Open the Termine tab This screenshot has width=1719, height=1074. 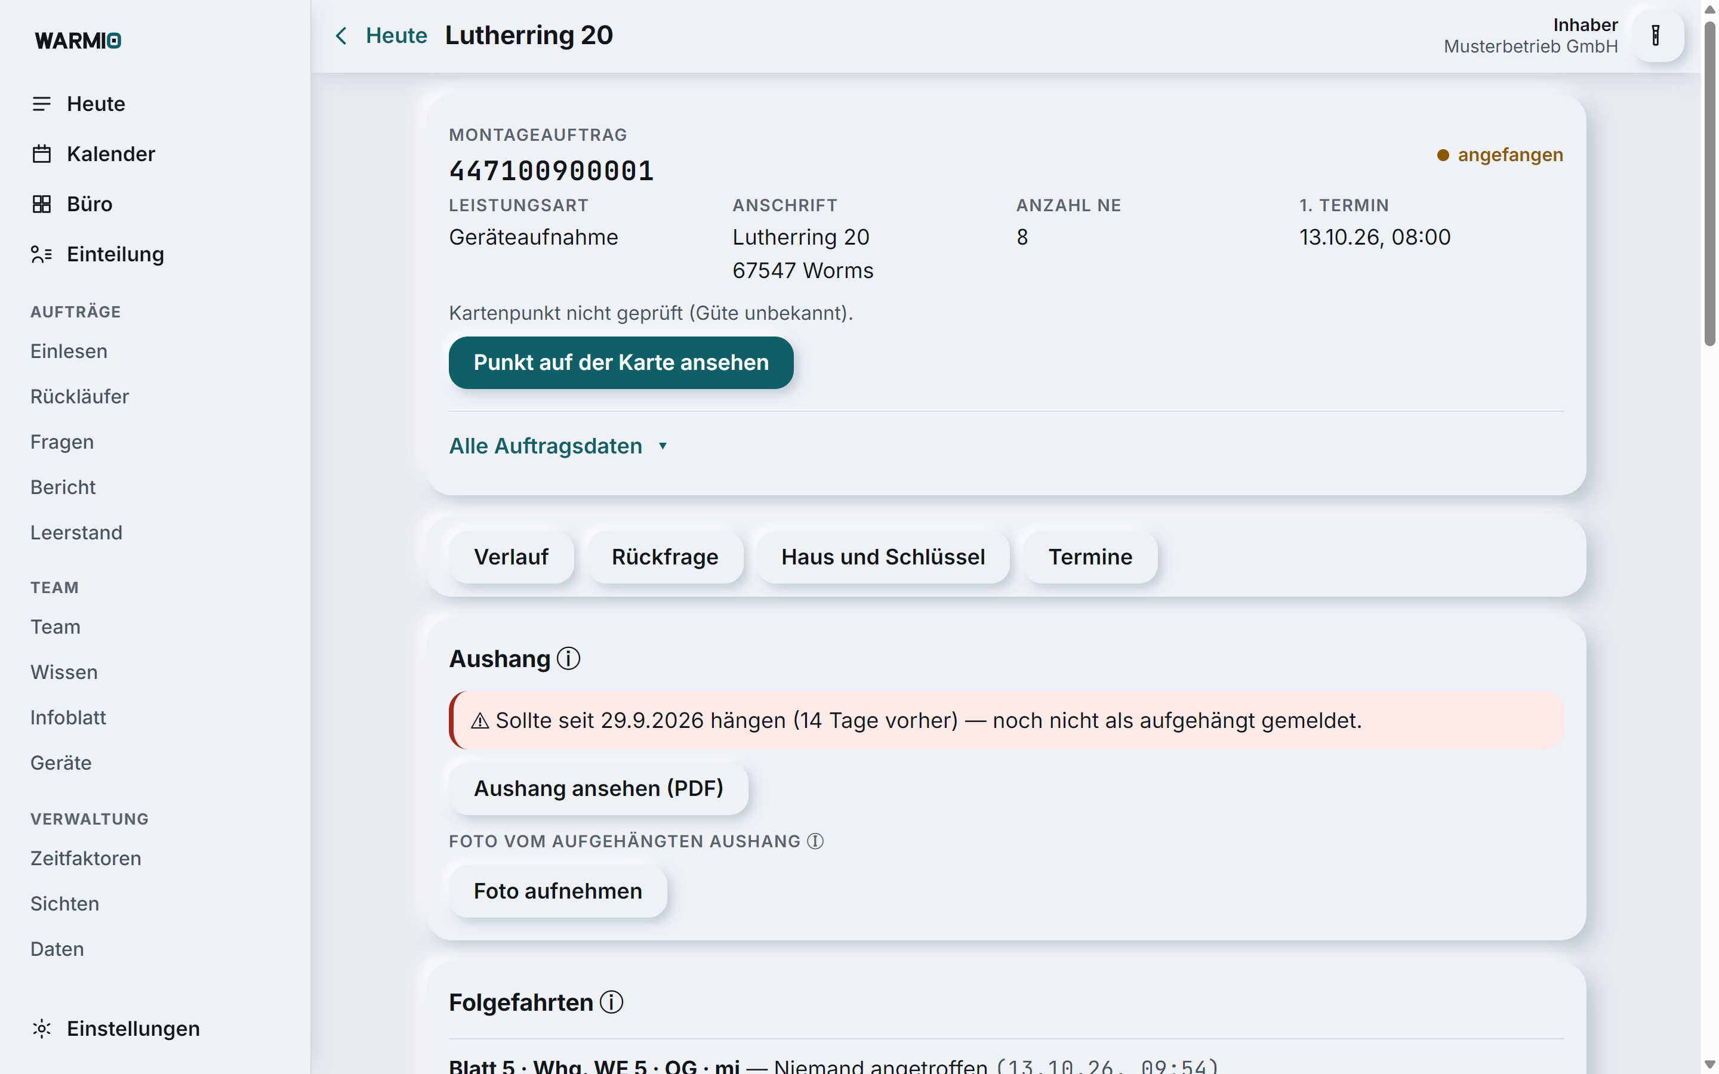1090,557
